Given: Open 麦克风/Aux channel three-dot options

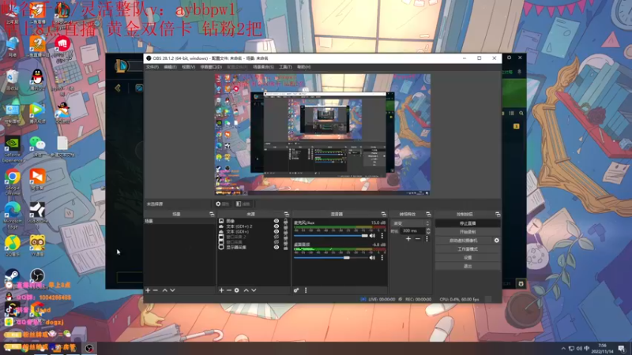Looking at the screenshot, I should click(382, 236).
